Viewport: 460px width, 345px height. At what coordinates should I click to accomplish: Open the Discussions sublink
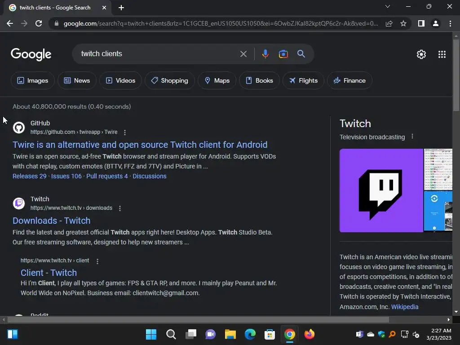(x=149, y=176)
